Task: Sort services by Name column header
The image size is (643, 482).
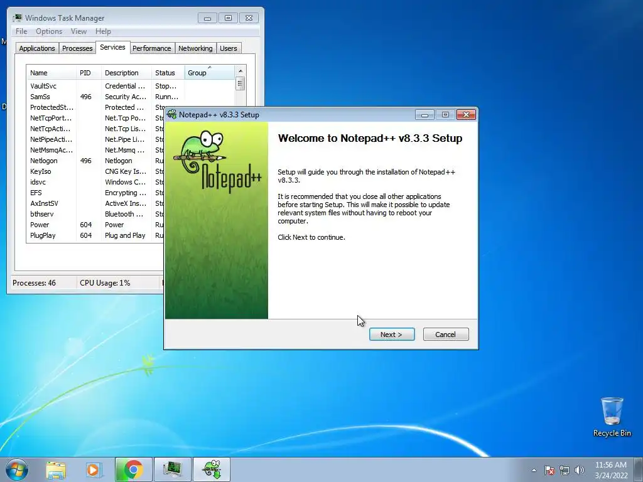Action: click(x=51, y=73)
